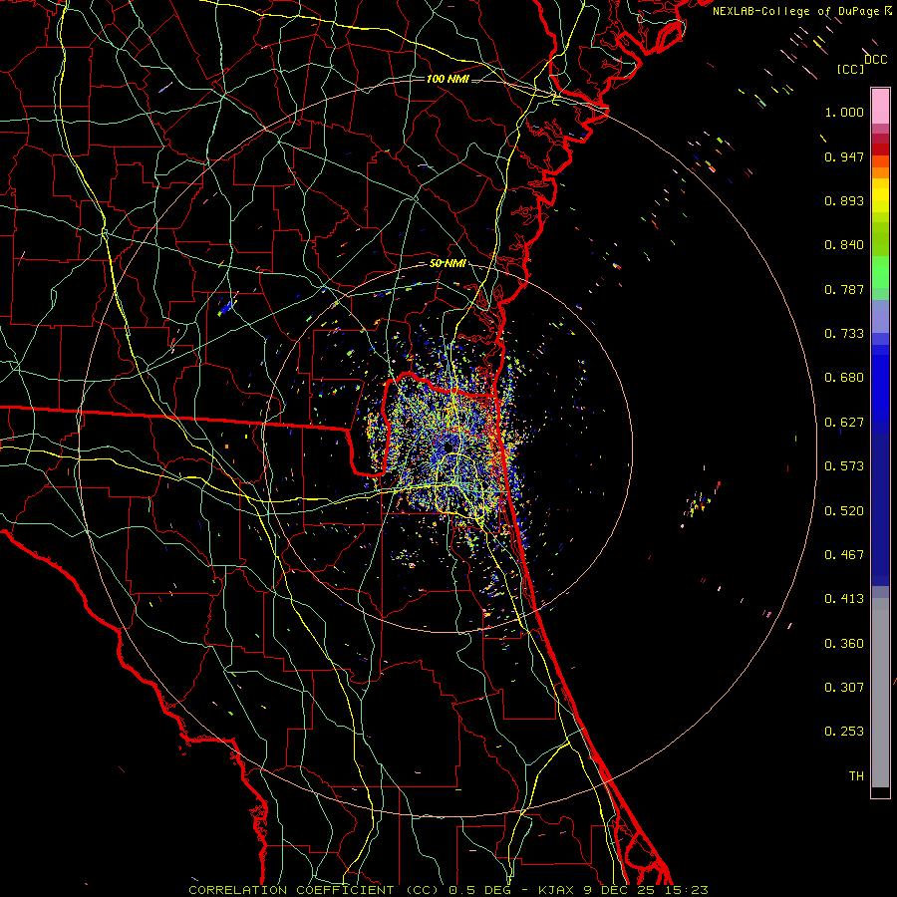Click the 0.627 color scale label
Viewport: 897px width, 897px height.
(844, 423)
